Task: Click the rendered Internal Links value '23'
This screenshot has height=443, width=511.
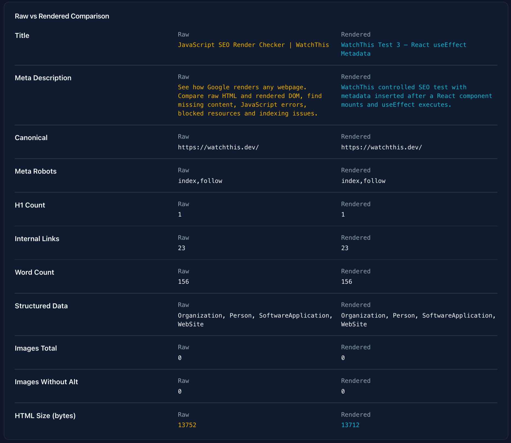Action: (344, 248)
